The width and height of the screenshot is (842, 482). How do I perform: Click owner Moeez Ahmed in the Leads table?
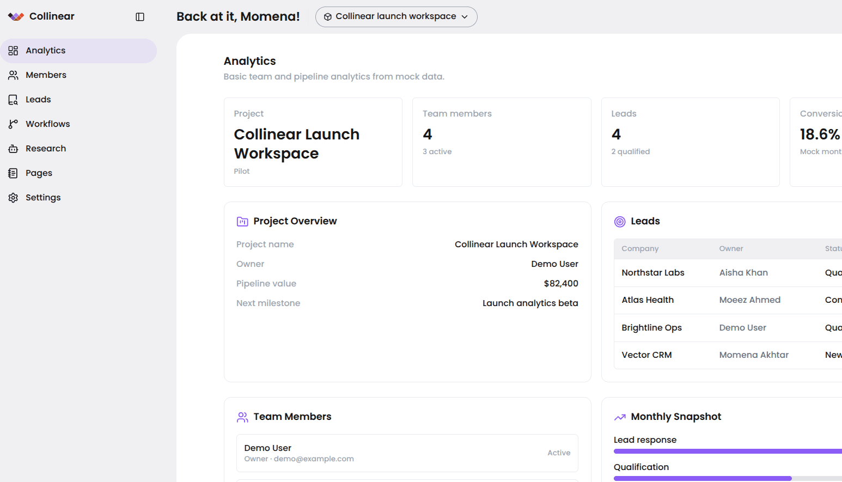[x=750, y=300]
